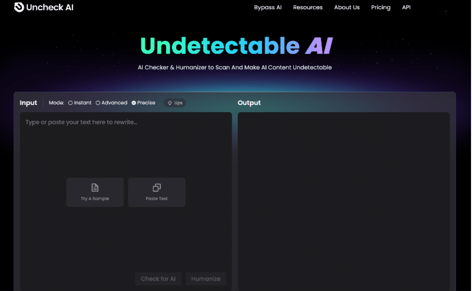The height and width of the screenshot is (291, 472).
Task: Open the About Us navigation item
Action: coord(346,7)
